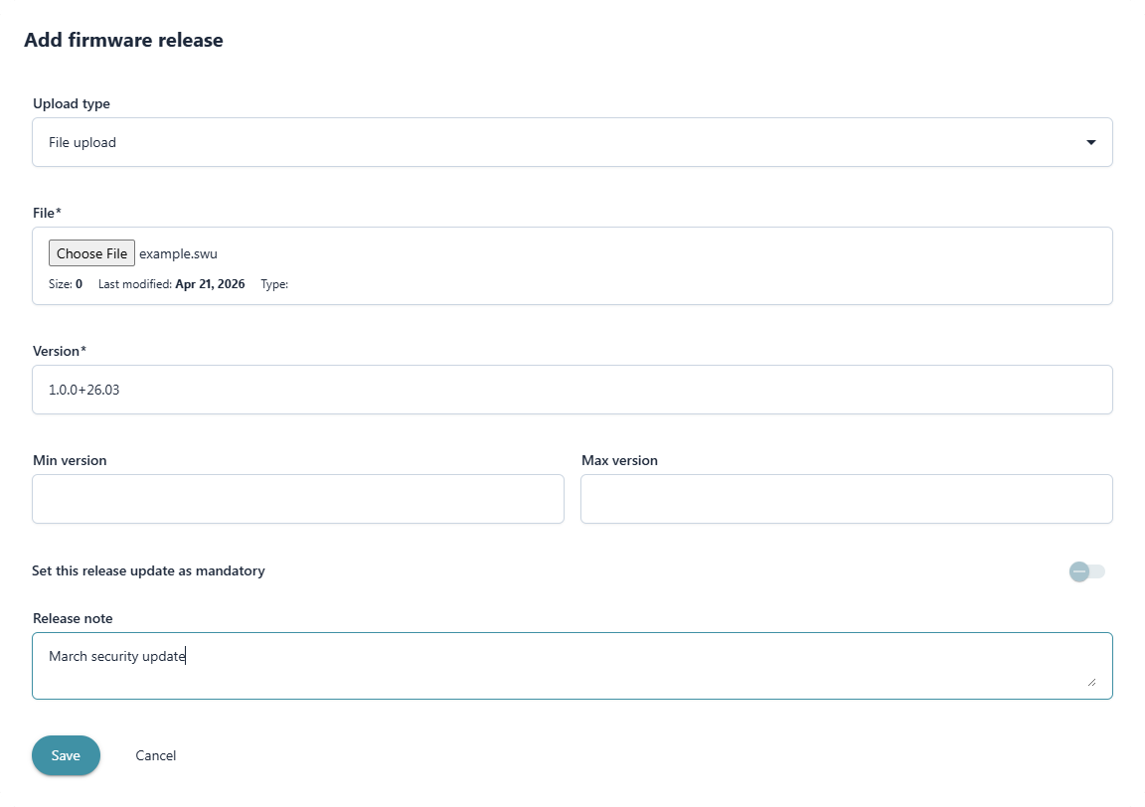Screen dimensions: 1145x807
Task: Click into the Max version field
Action: tap(846, 499)
